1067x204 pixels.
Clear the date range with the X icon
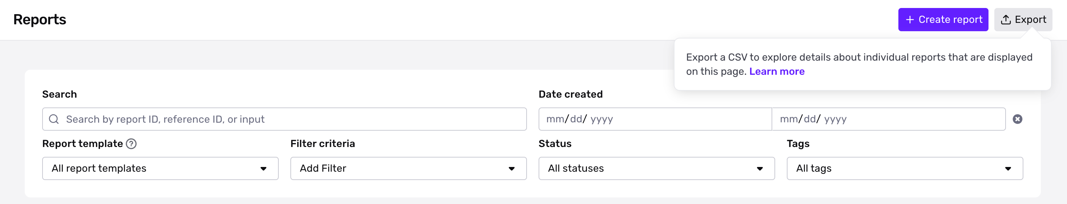(x=1017, y=119)
